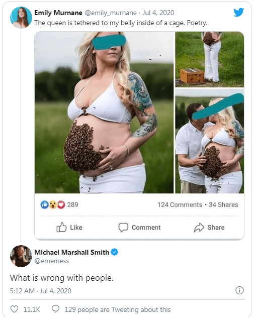The width and height of the screenshot is (256, 325).
Task: Click the wow reaction emoji
Action: (x=53, y=205)
